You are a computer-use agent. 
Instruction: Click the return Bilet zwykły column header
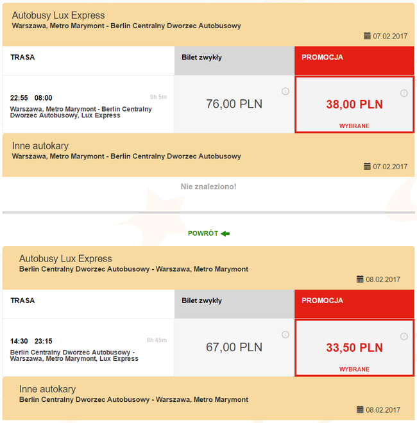pos(234,304)
